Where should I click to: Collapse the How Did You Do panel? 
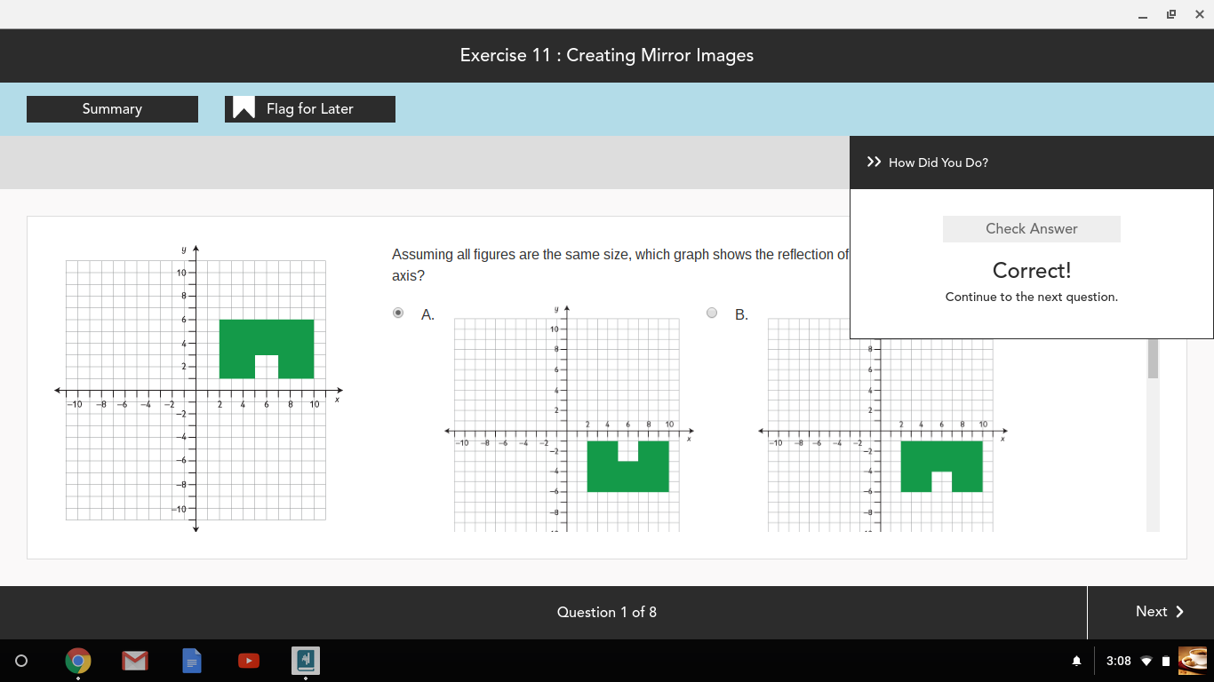pyautogui.click(x=874, y=162)
